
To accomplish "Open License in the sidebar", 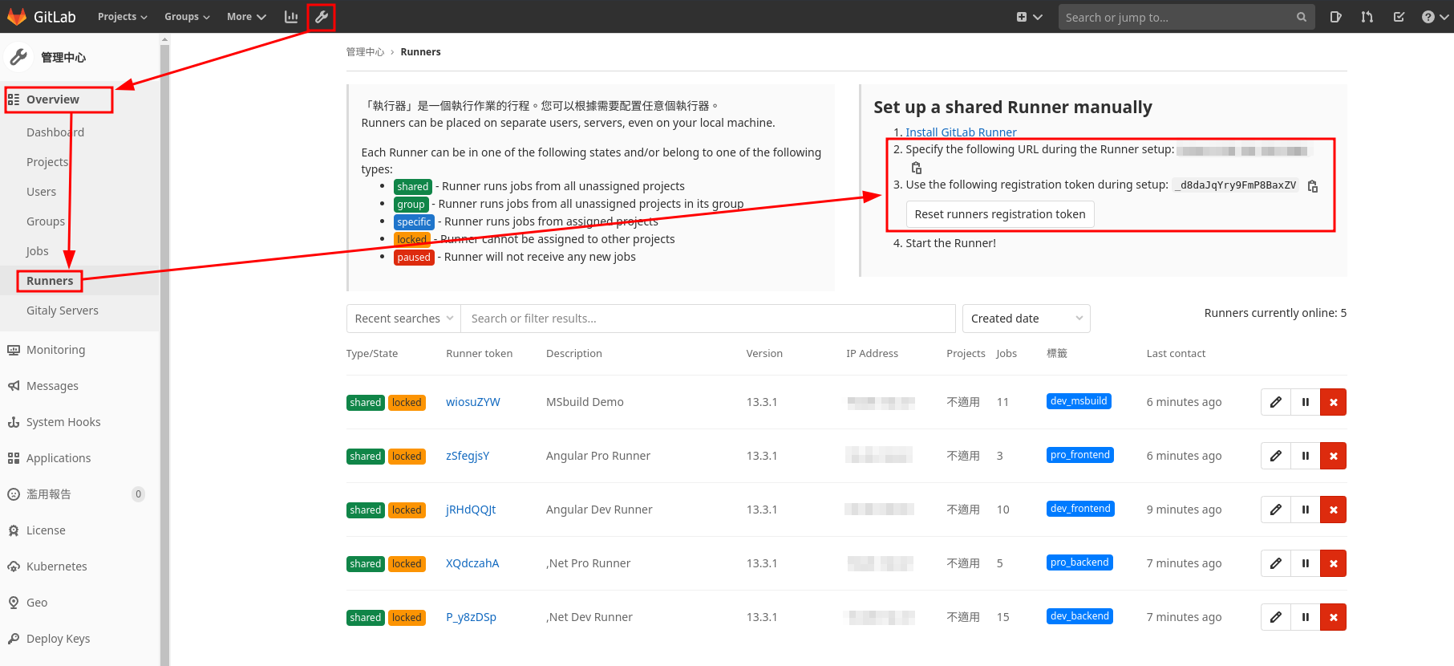I will tap(46, 530).
